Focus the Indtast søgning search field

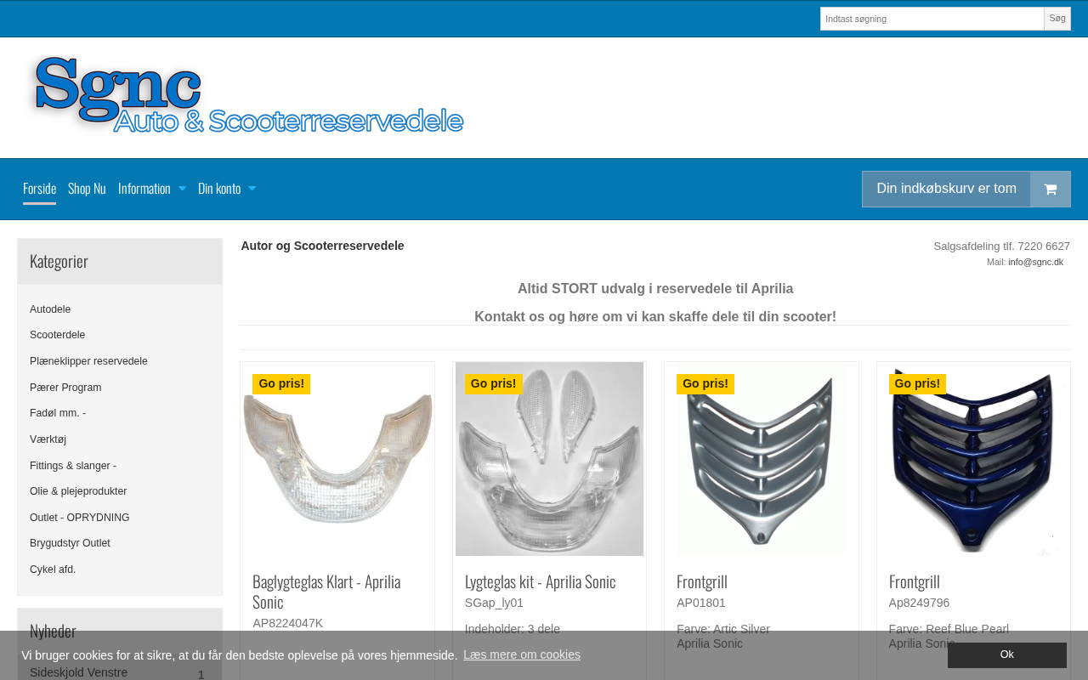[x=932, y=19]
